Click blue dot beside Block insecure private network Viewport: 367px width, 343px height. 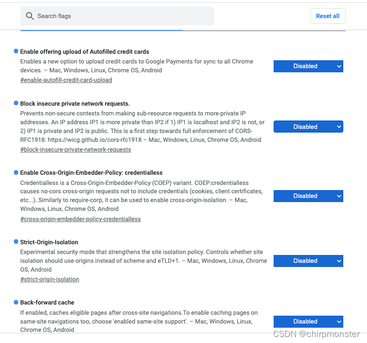[16, 103]
